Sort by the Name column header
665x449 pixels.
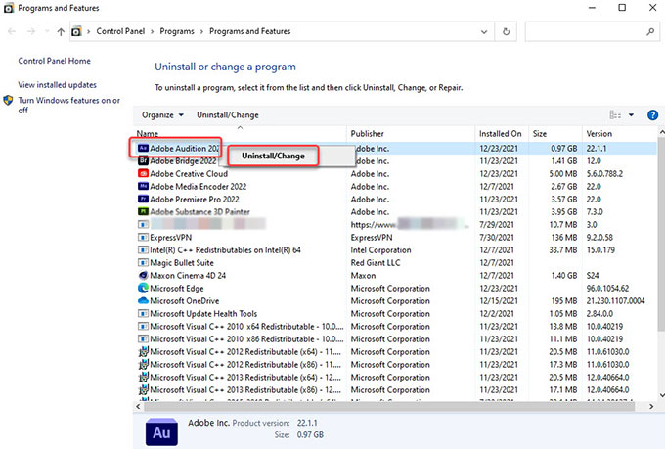(240, 133)
